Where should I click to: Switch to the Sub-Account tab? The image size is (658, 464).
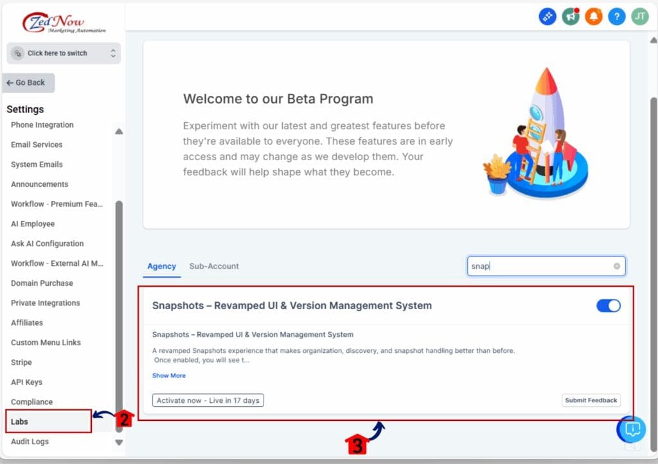[x=214, y=266]
